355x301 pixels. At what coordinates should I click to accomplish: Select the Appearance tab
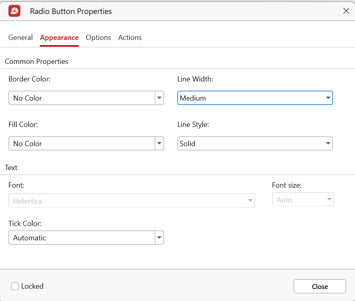point(59,38)
